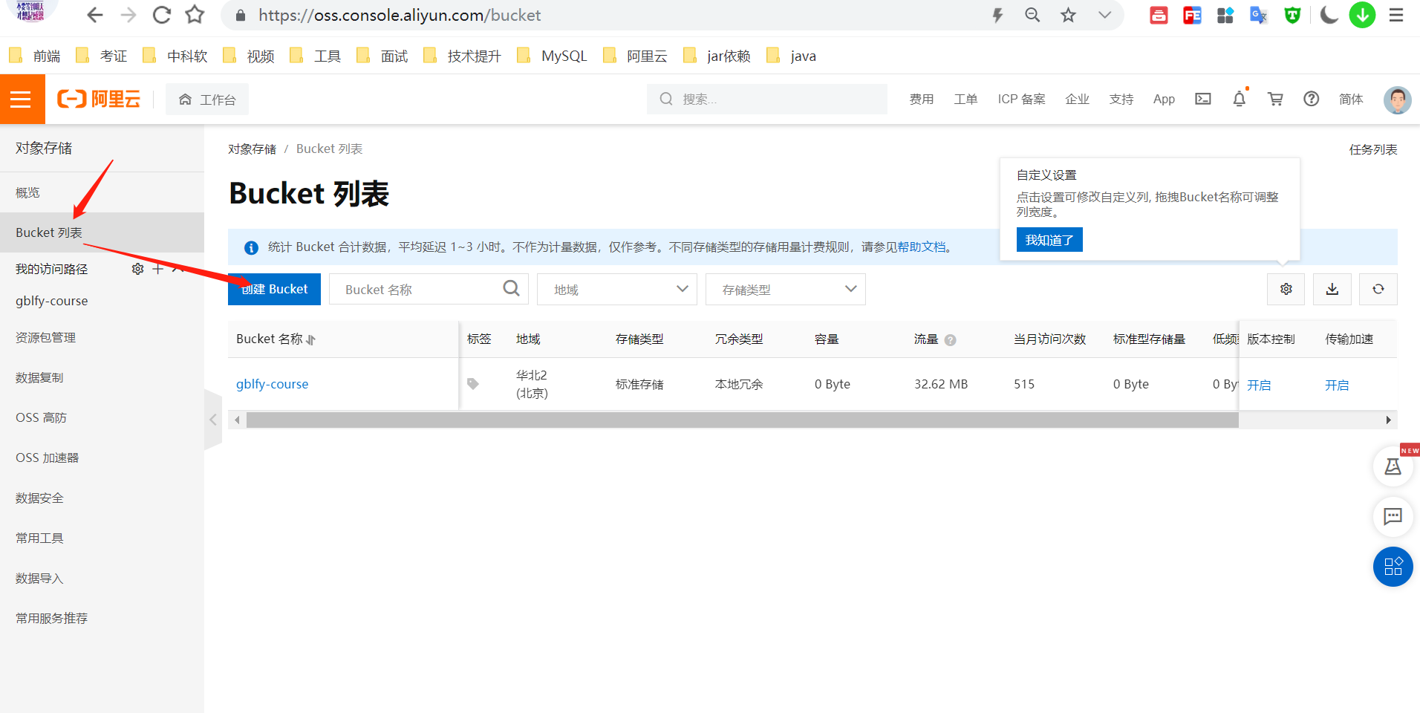Screen dimensions: 1420x713
Task: Click the Bucket name search magnifier icon
Action: tap(511, 289)
